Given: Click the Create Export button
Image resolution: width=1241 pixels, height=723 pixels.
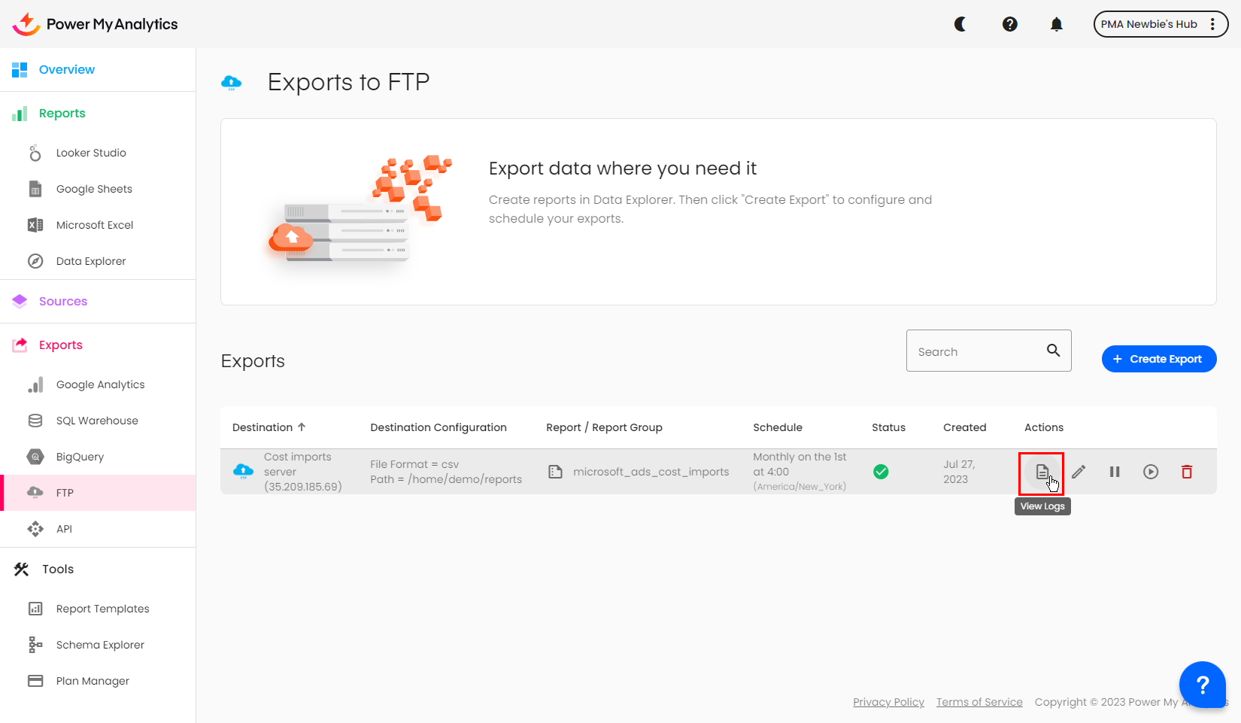Looking at the screenshot, I should click(x=1158, y=359).
